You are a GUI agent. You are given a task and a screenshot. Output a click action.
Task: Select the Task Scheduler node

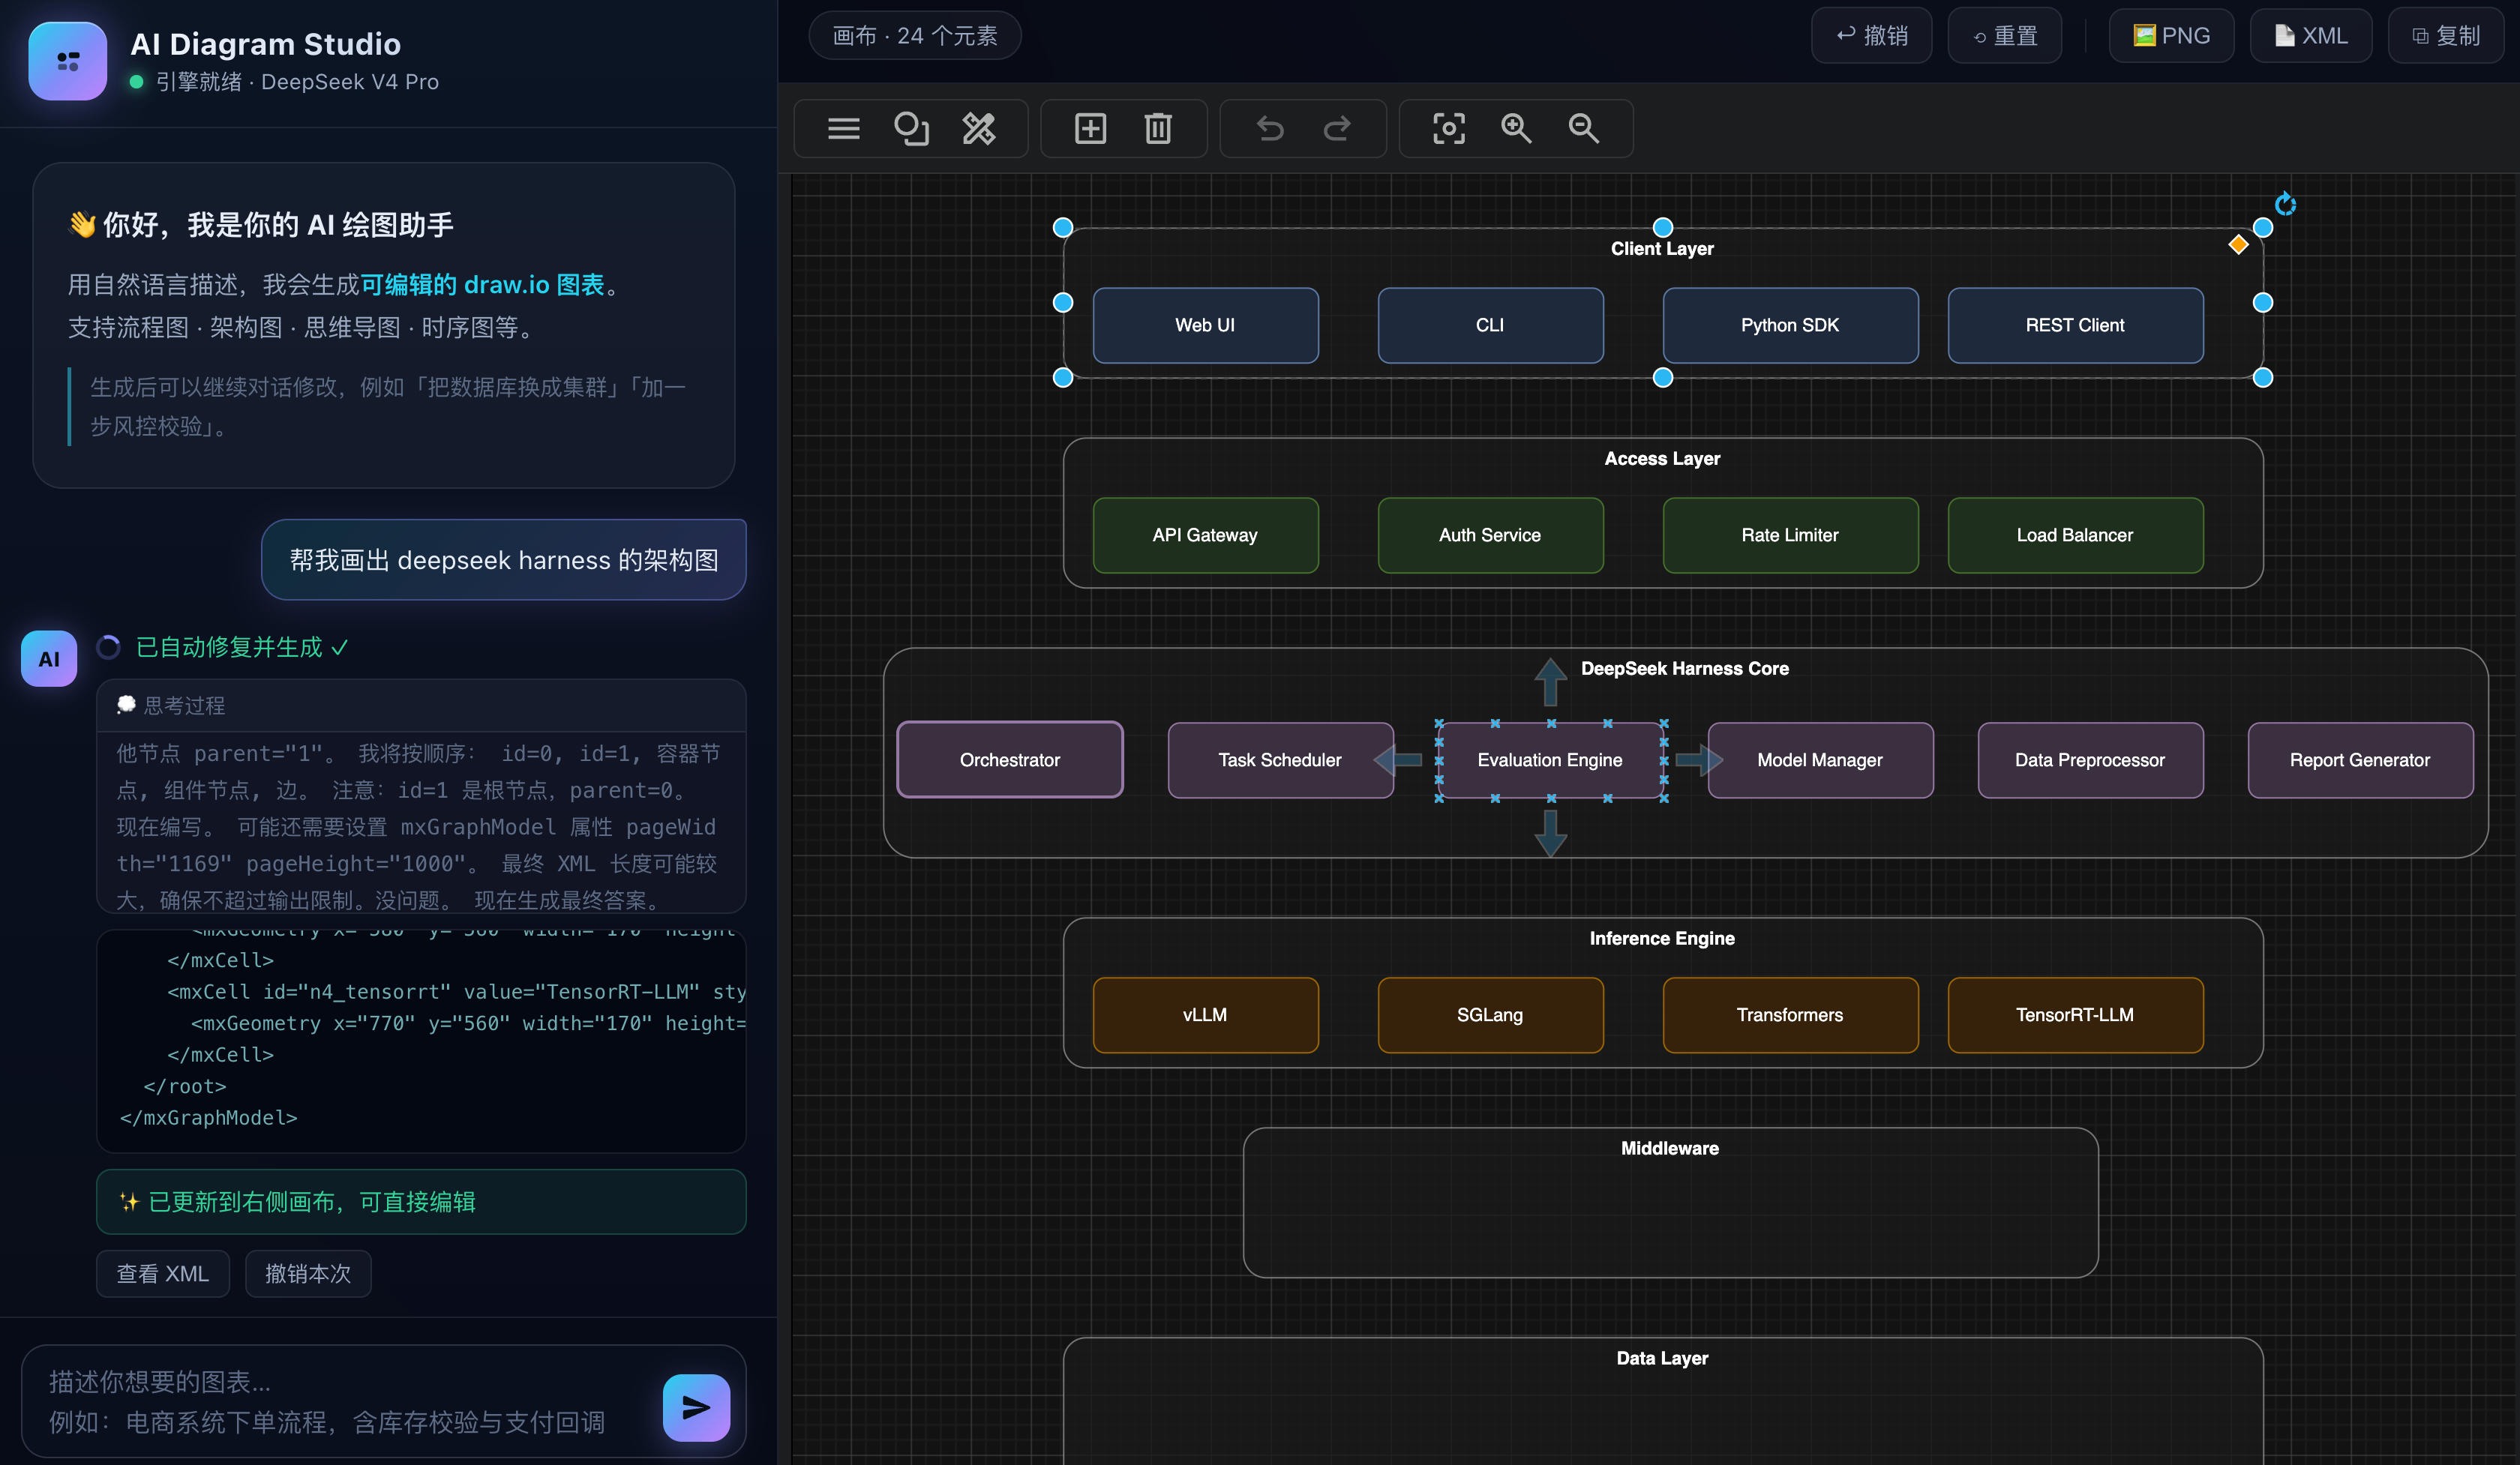[x=1280, y=760]
